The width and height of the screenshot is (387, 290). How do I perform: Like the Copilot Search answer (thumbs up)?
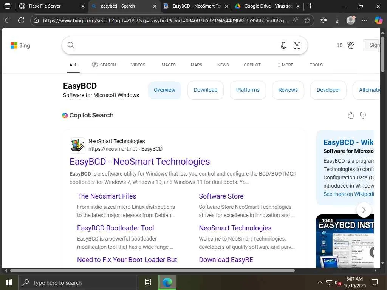(x=350, y=115)
